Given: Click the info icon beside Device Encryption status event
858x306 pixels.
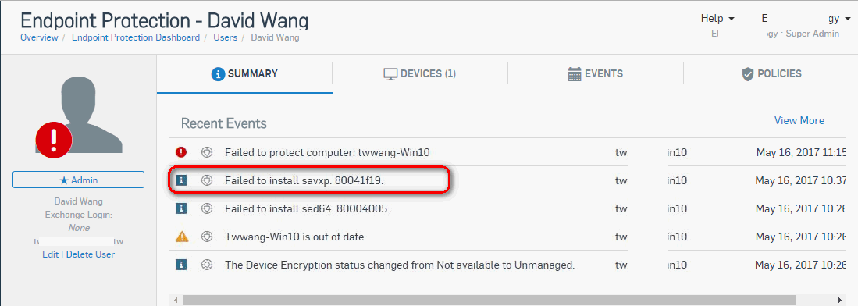Looking at the screenshot, I should [x=181, y=265].
